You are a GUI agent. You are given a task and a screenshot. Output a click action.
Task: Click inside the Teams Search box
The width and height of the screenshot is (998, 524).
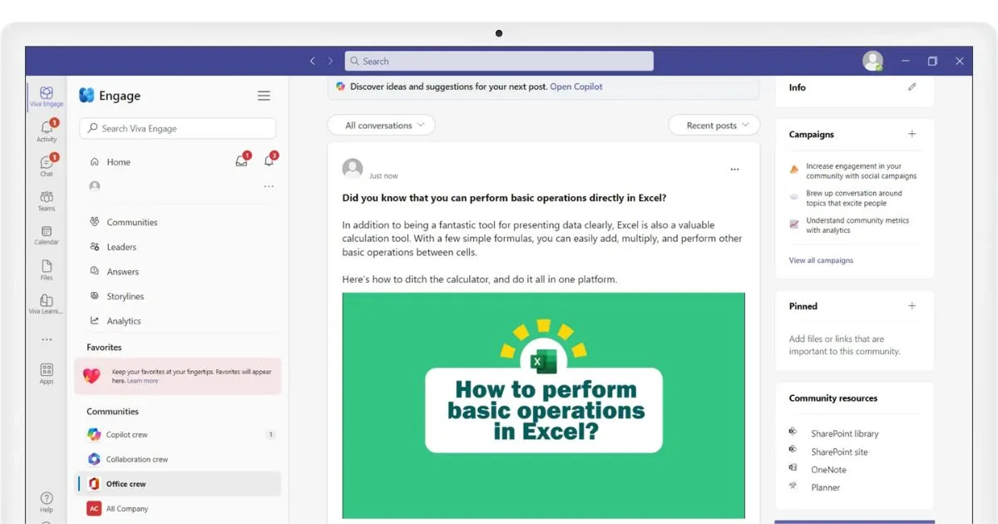pos(499,61)
